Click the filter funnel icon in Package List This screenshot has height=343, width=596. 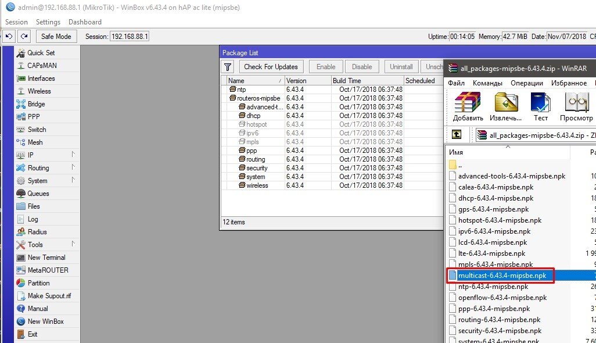point(228,67)
